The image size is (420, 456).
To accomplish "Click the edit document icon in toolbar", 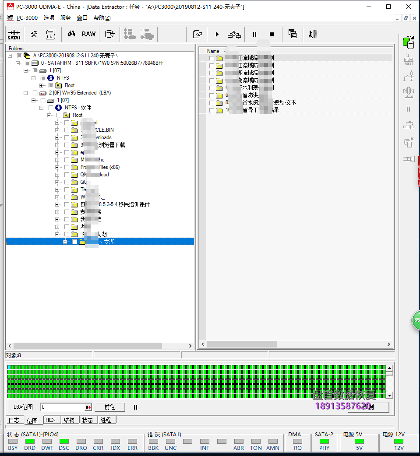I will tap(198, 34).
